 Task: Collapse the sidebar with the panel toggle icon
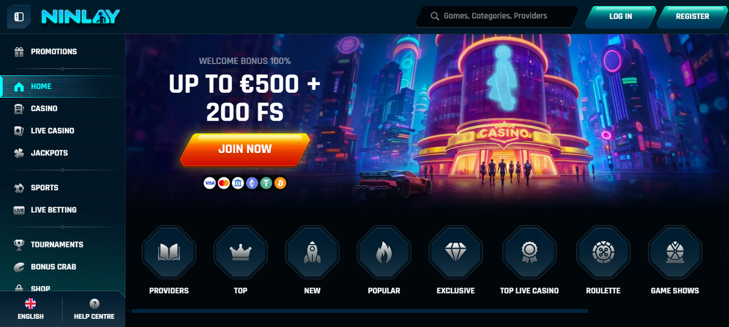click(19, 17)
